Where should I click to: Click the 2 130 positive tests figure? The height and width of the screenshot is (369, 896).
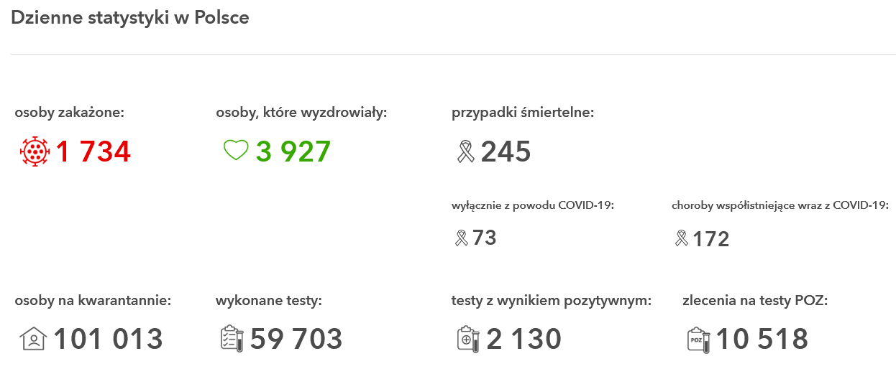coord(524,339)
